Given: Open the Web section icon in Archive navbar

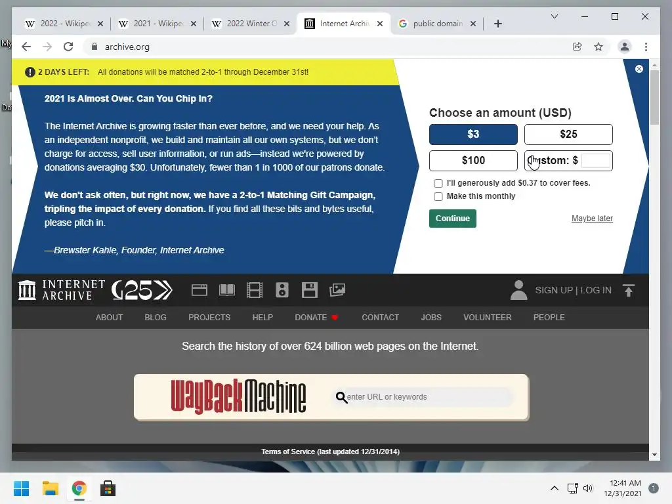Looking at the screenshot, I should point(199,290).
